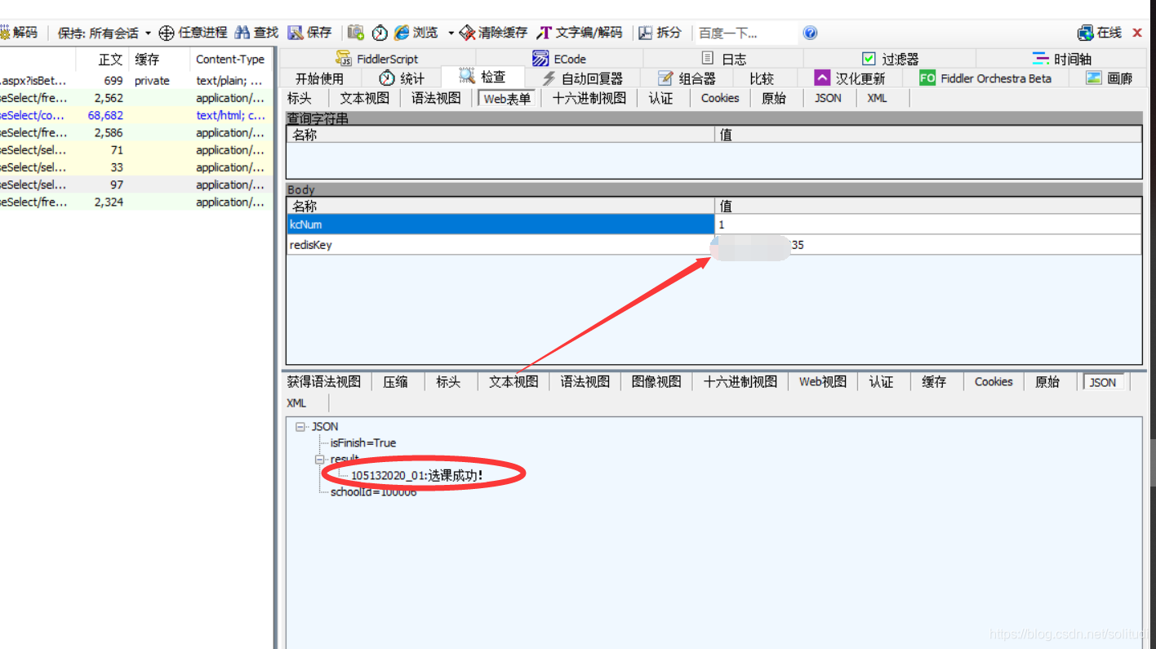Select the session with body 68,682

pyautogui.click(x=136, y=115)
